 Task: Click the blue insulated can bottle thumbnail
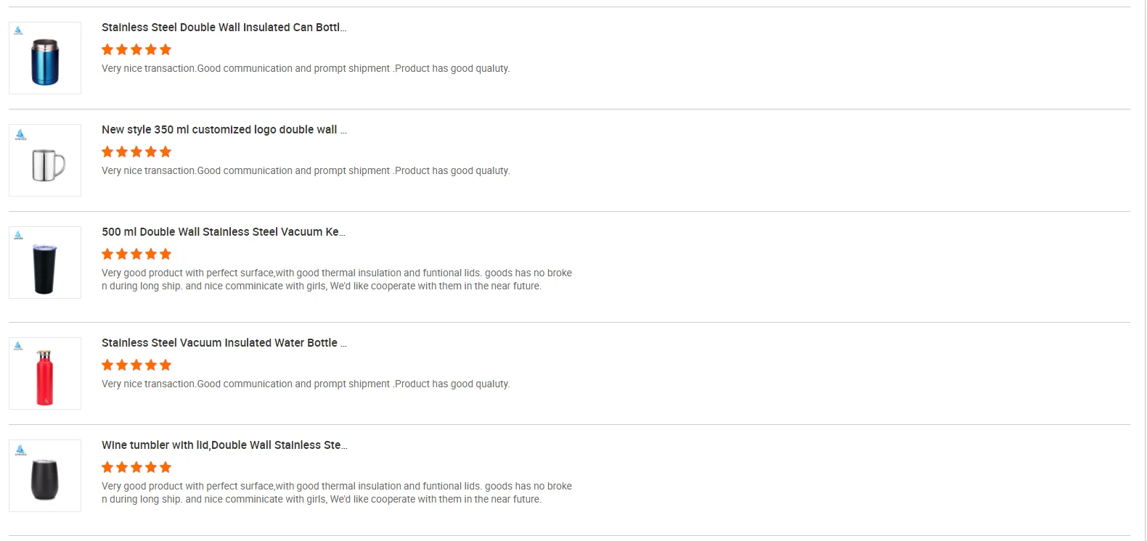pos(45,62)
